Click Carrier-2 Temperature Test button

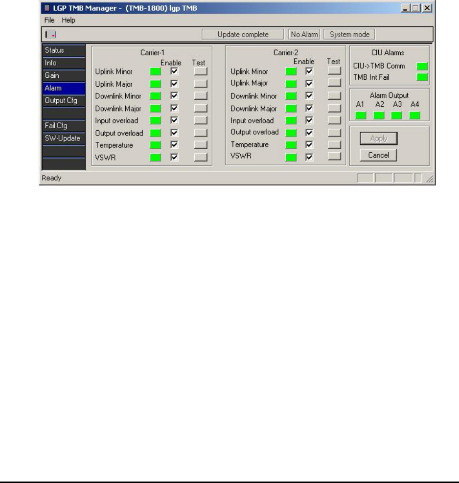point(334,144)
